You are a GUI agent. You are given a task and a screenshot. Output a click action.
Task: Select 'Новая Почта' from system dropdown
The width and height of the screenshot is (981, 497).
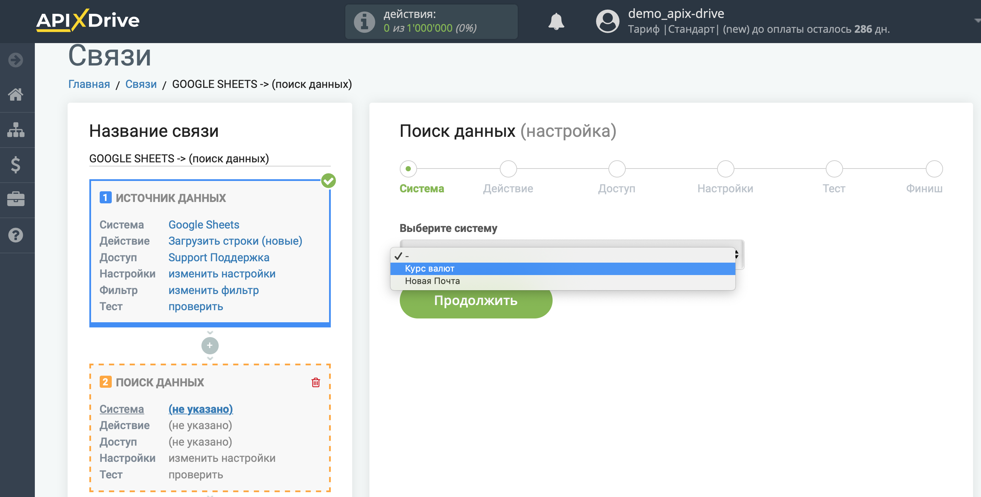[433, 281]
